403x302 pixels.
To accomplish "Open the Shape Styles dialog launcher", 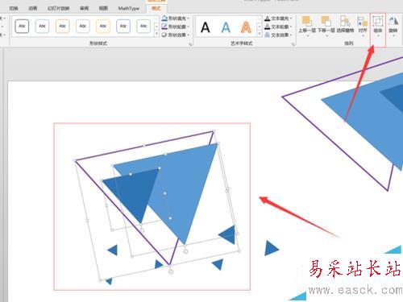I will pos(190,44).
